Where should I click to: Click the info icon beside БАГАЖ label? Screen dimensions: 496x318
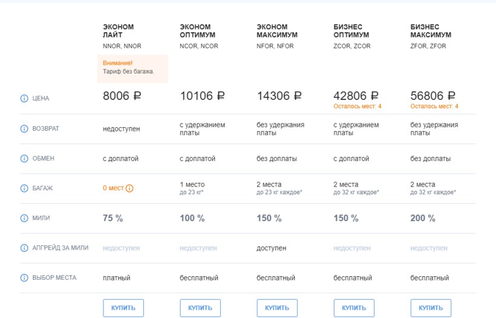[24, 188]
